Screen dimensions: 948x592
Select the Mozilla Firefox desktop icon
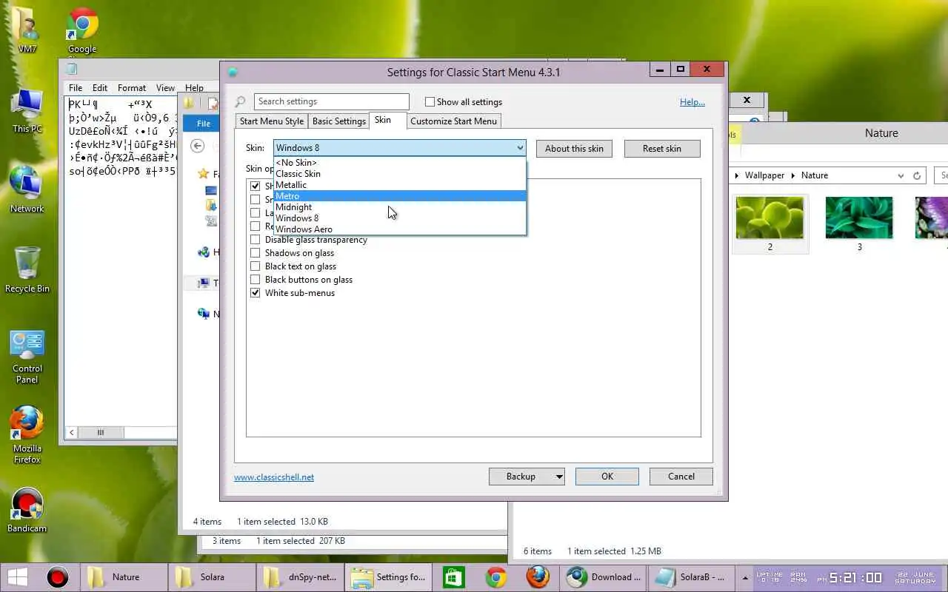[x=27, y=436]
